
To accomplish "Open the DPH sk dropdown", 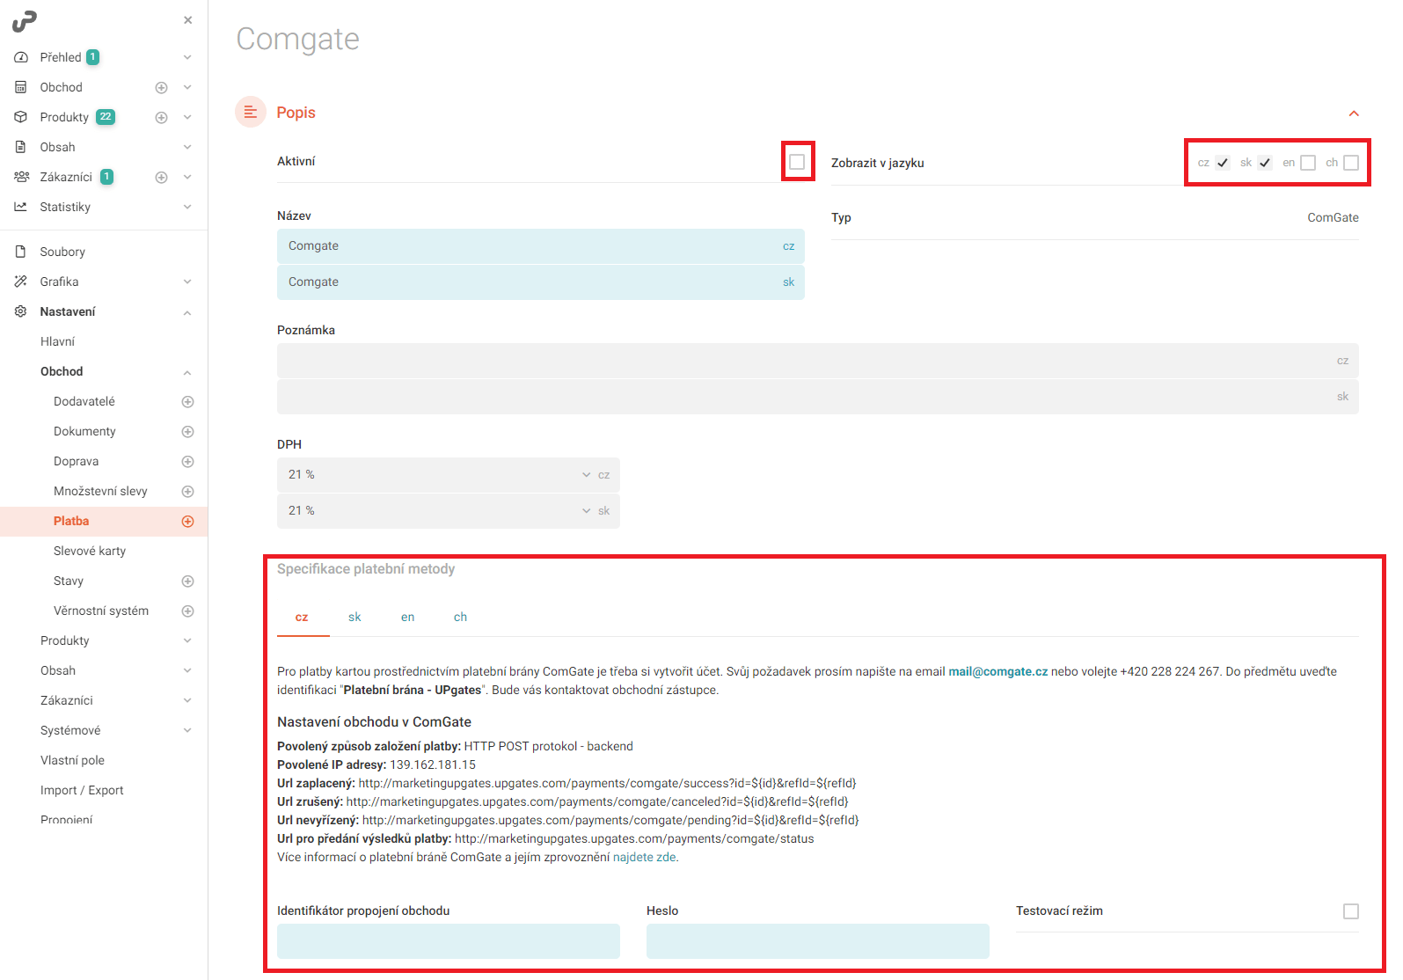I will coord(449,511).
